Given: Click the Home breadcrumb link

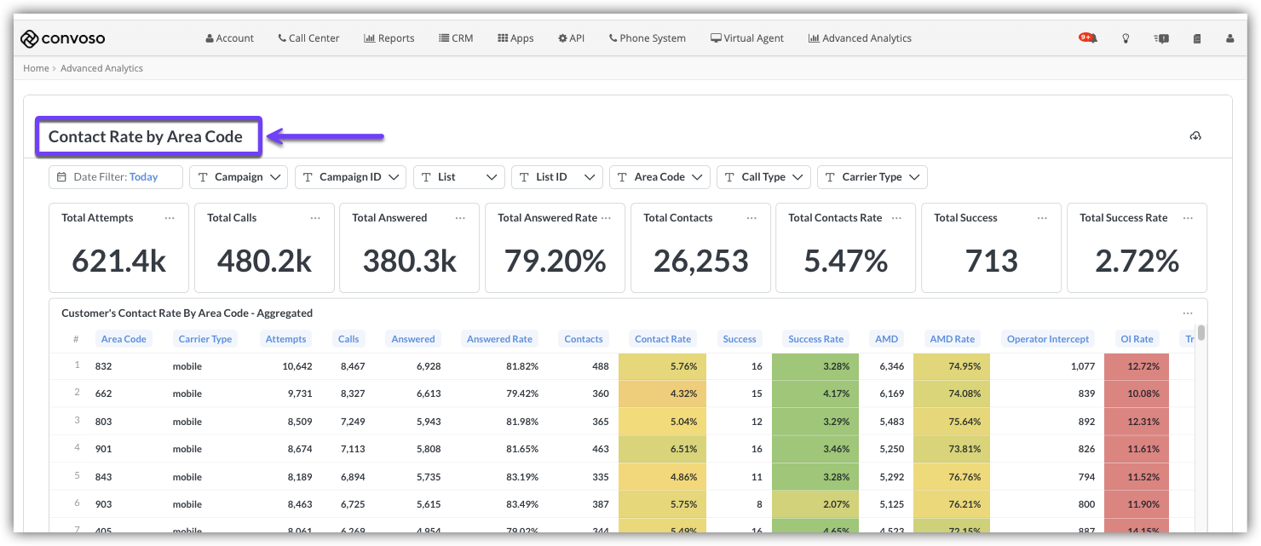Looking at the screenshot, I should (x=36, y=68).
